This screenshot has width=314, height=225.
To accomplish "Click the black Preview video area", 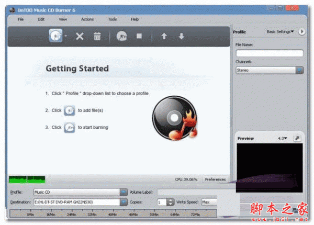I will 270,168.
